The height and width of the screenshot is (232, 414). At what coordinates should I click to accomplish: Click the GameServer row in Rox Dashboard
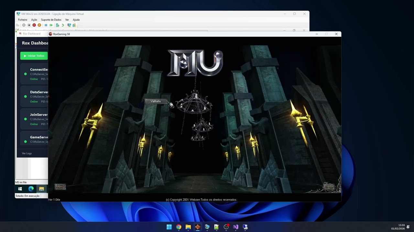click(x=34, y=138)
